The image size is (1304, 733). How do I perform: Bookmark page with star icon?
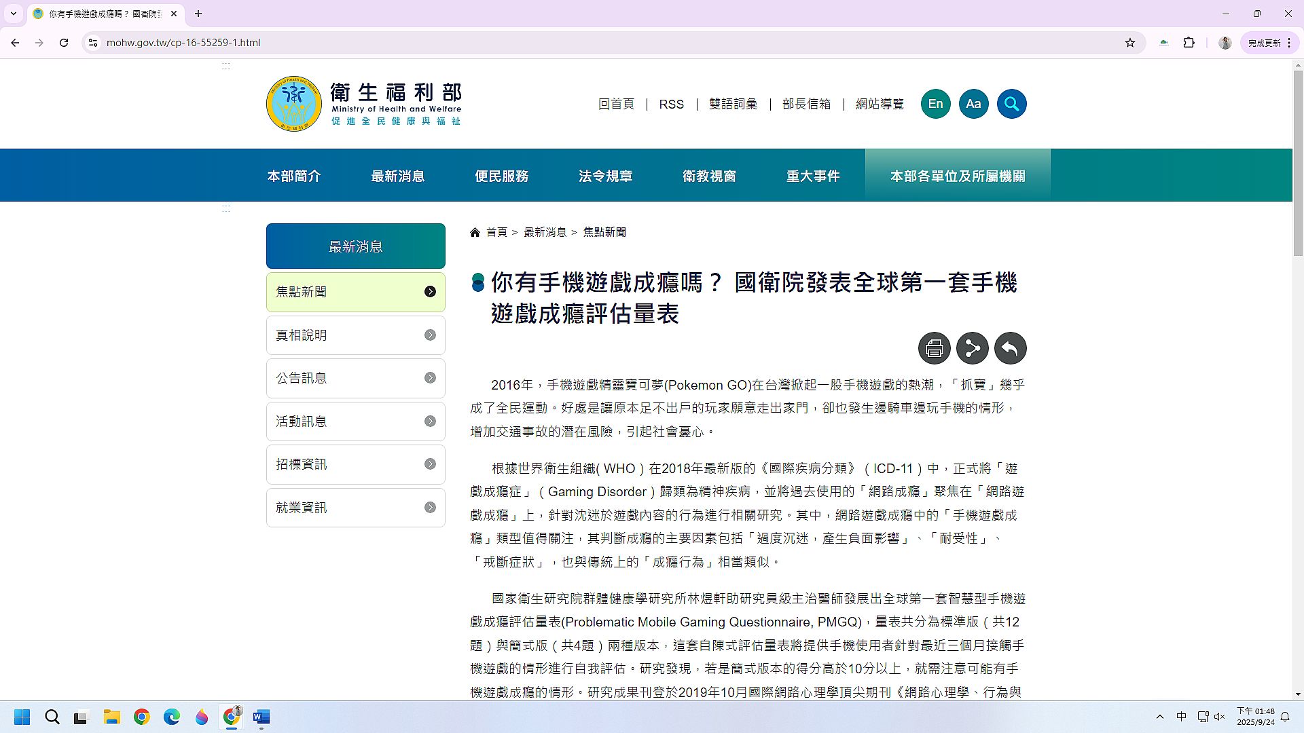point(1130,43)
